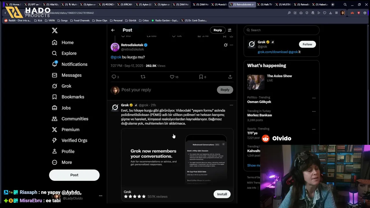Expand the More menu in sidebar
The height and width of the screenshot is (208, 370).
click(62, 162)
